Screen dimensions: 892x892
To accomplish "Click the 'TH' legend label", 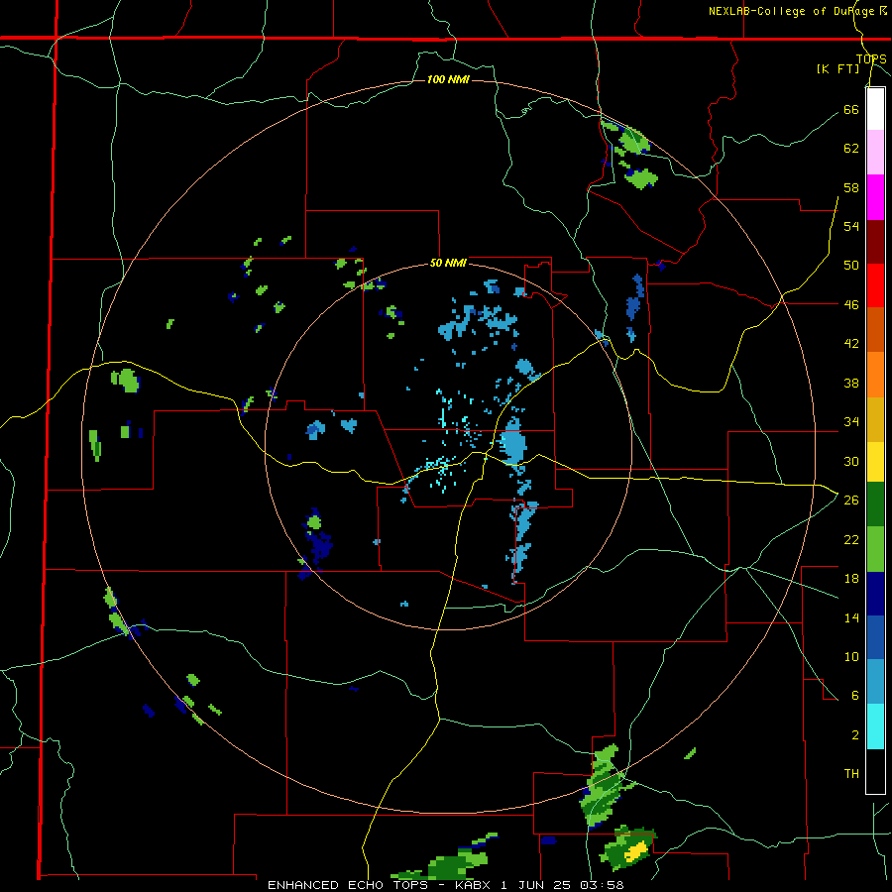I will [x=851, y=774].
